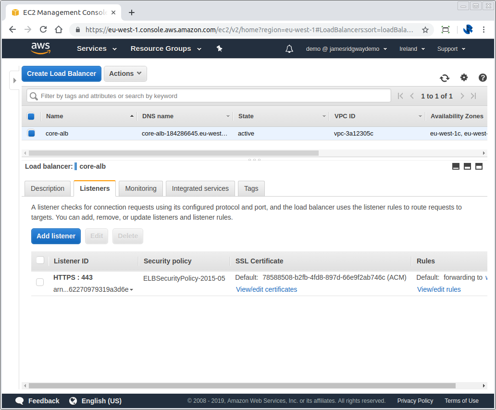Open the Terms of Use link
Viewport: 496px width, 410px height.
[x=461, y=401]
